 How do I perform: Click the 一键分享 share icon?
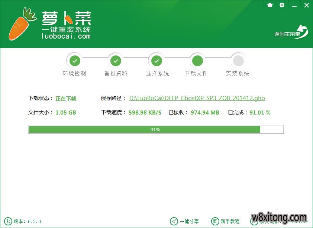coord(173,221)
